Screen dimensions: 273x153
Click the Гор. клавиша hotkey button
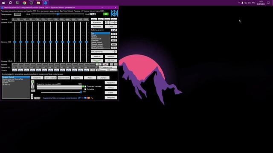coord(50,78)
